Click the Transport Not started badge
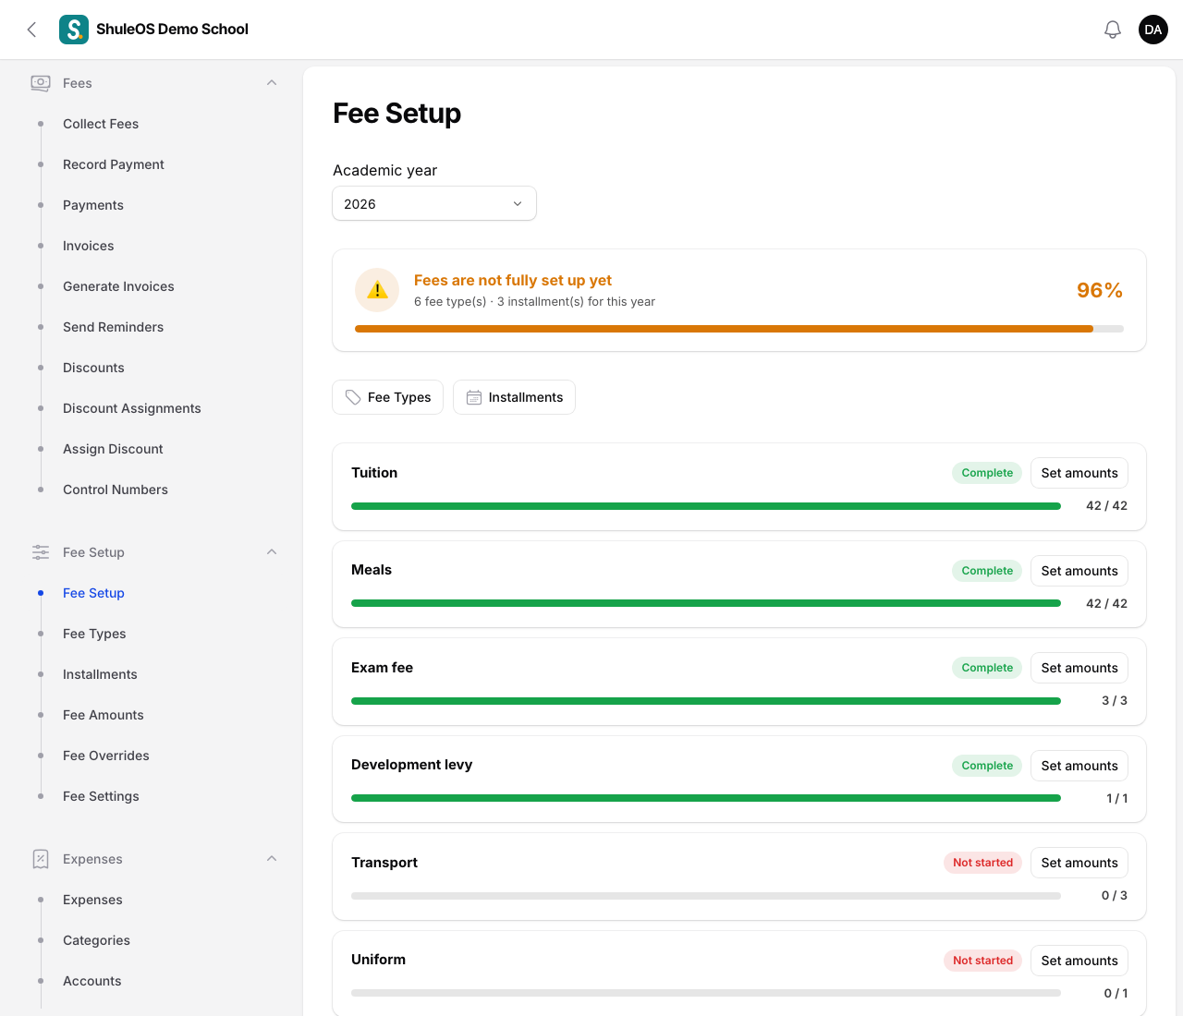Image resolution: width=1183 pixels, height=1016 pixels. click(x=983, y=863)
